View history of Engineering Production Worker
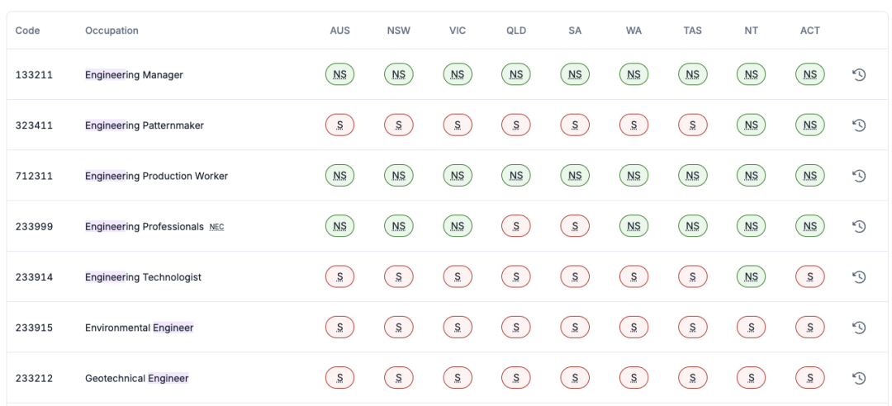 pyautogui.click(x=859, y=176)
